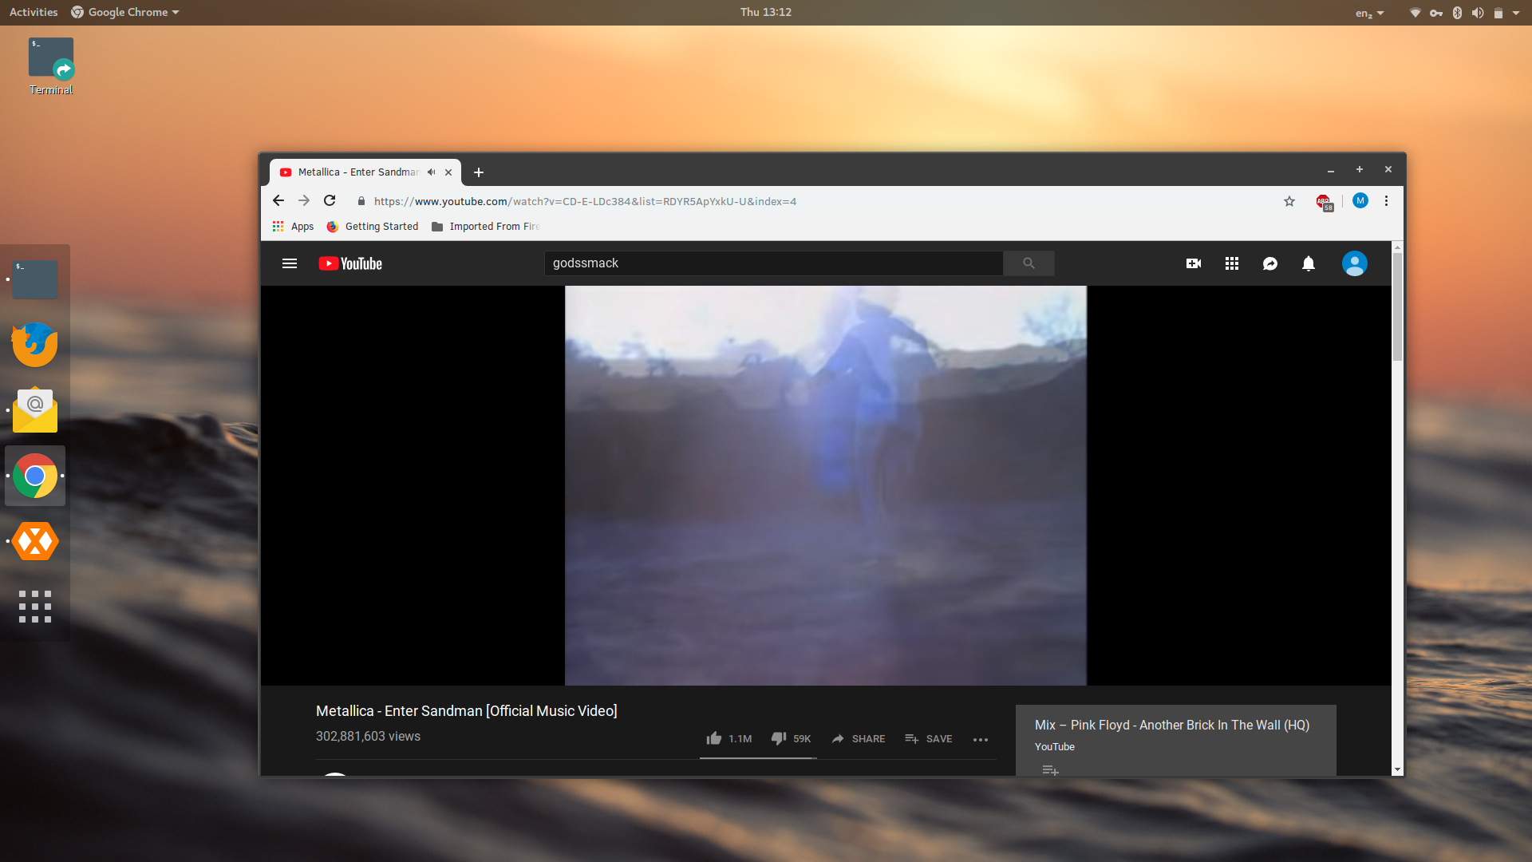Open the Chrome profile M avatar

click(1360, 201)
